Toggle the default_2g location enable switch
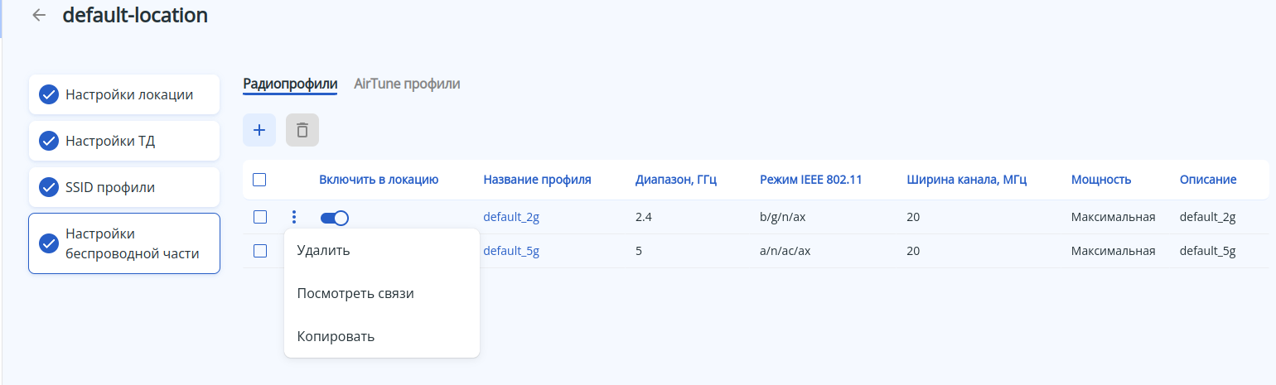This screenshot has width=1276, height=385. 335,218
